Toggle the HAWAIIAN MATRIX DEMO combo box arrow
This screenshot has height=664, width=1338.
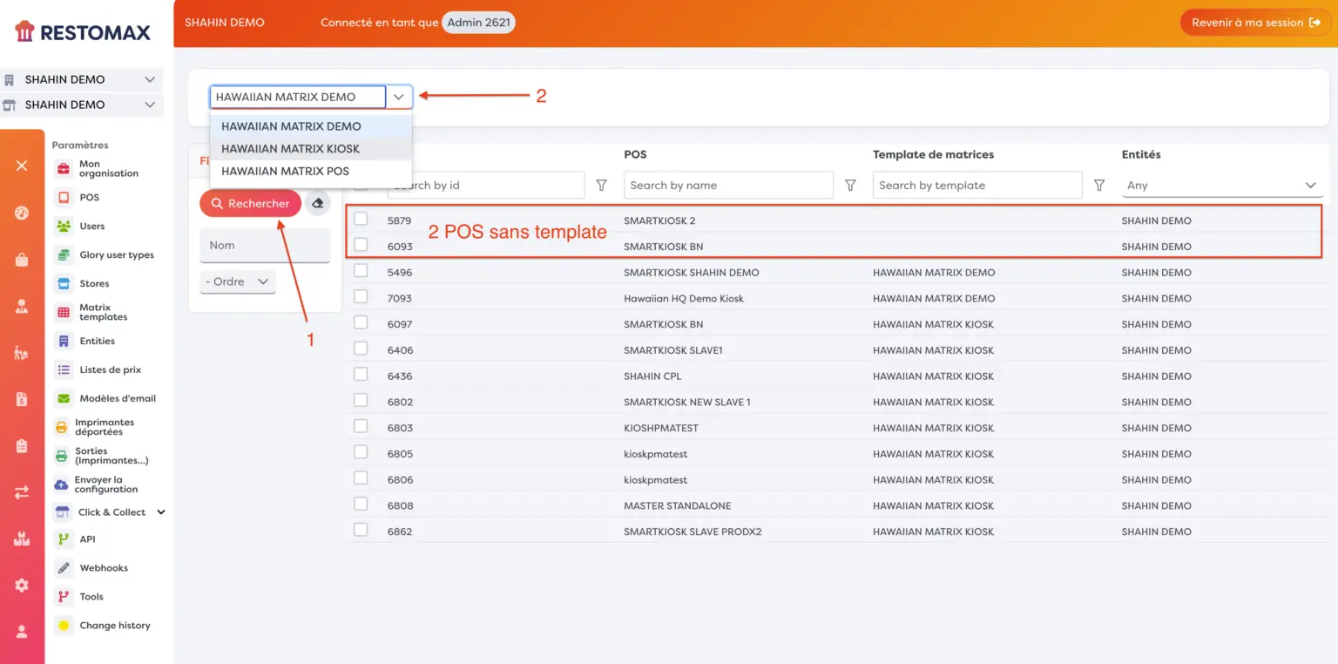pyautogui.click(x=399, y=97)
